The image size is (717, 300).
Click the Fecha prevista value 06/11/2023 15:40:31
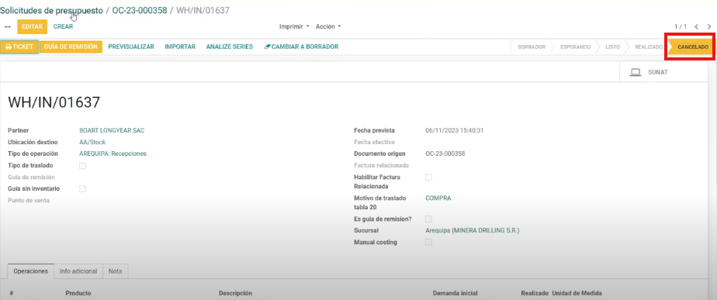click(455, 130)
